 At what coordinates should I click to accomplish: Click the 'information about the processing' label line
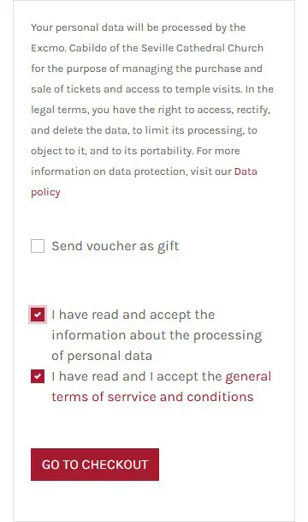157,335
